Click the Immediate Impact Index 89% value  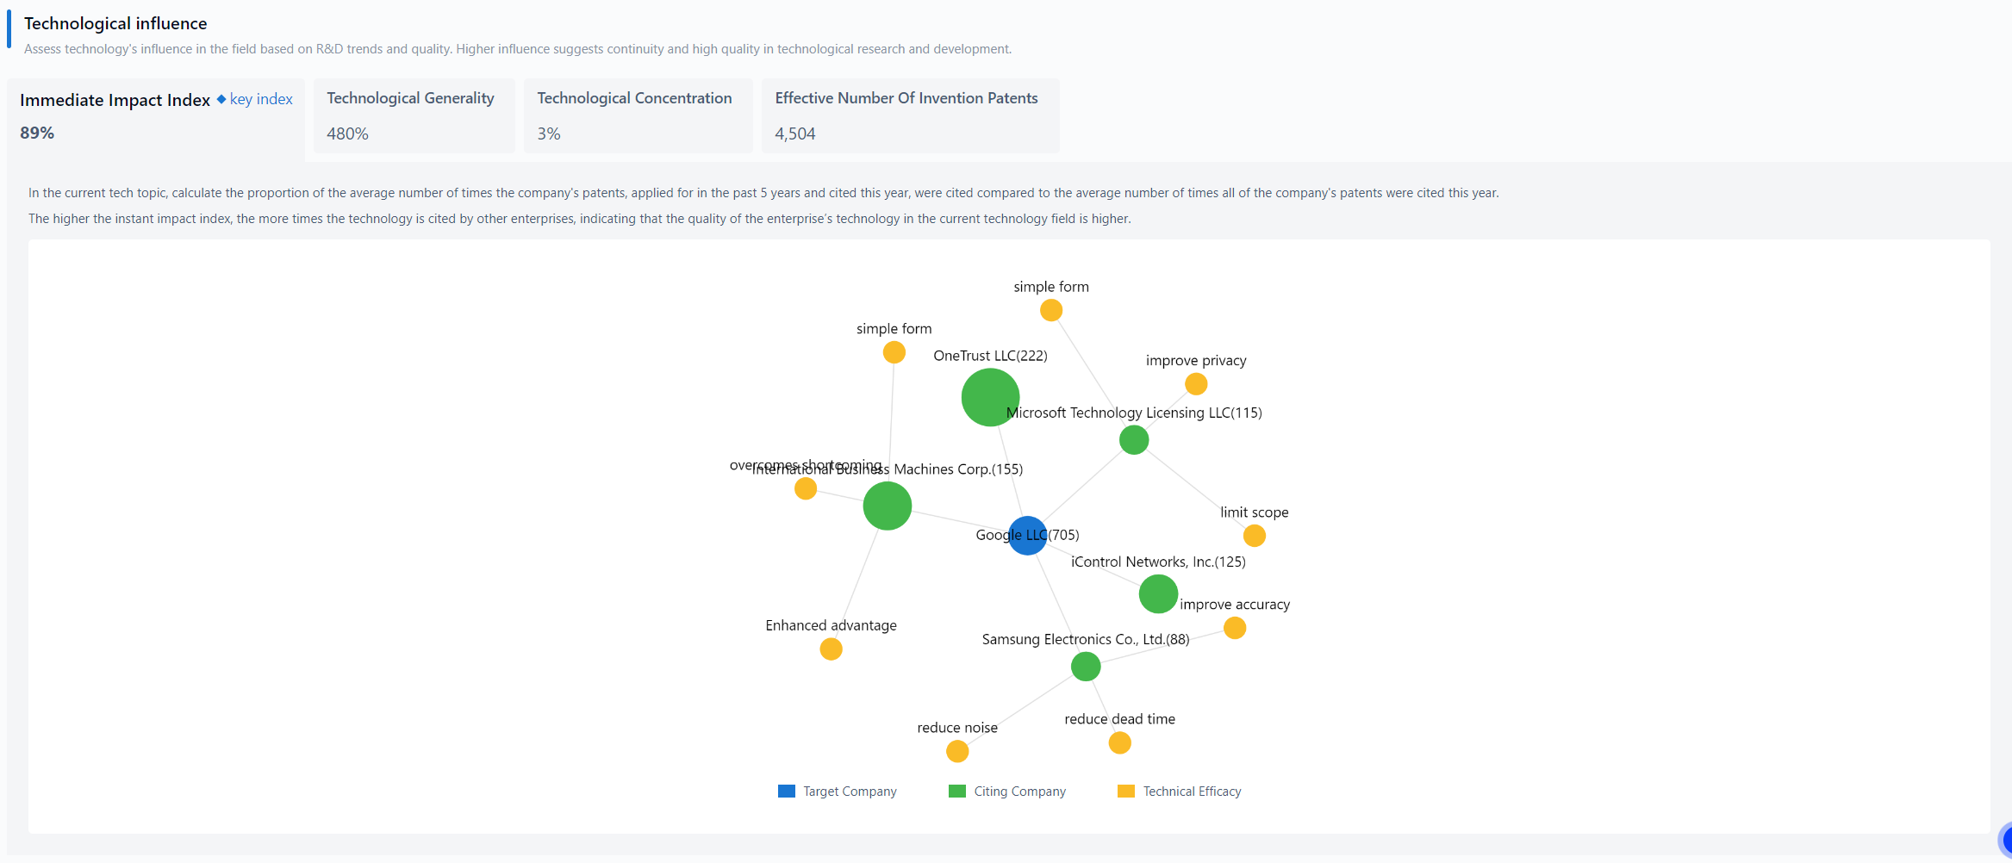(x=37, y=133)
